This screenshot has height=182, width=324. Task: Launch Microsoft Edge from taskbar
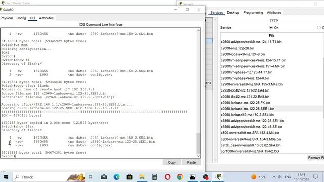117,177
